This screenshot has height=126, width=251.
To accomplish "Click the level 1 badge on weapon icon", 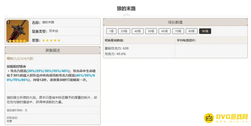I will (8, 22).
